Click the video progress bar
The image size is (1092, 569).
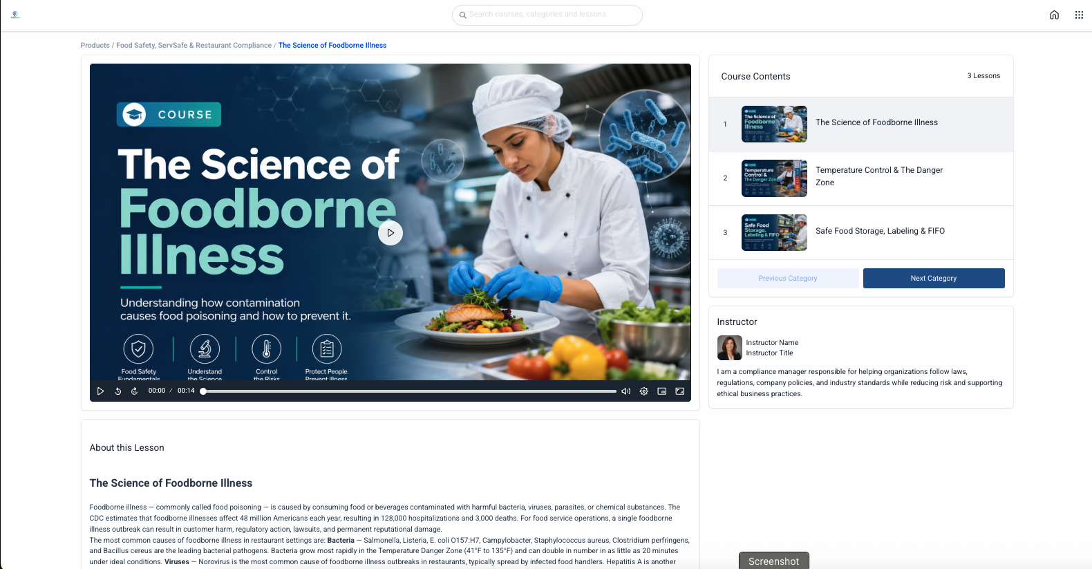pyautogui.click(x=409, y=391)
